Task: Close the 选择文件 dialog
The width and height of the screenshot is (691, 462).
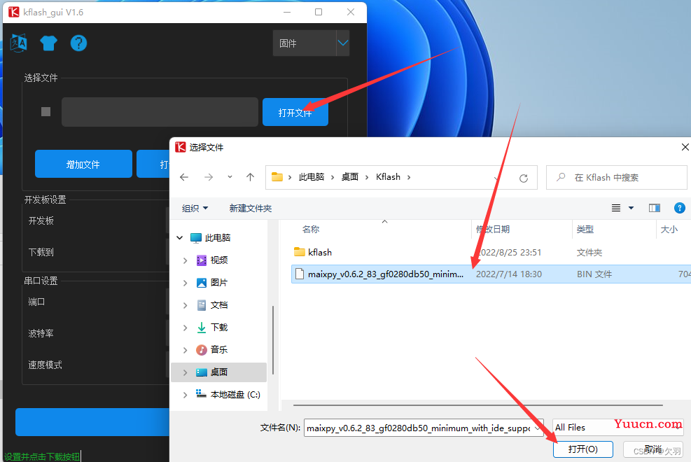Action: coord(685,147)
